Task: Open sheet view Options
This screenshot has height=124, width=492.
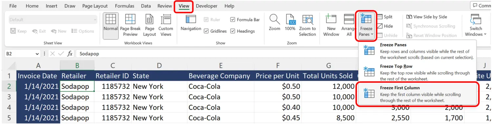Action: [83, 31]
